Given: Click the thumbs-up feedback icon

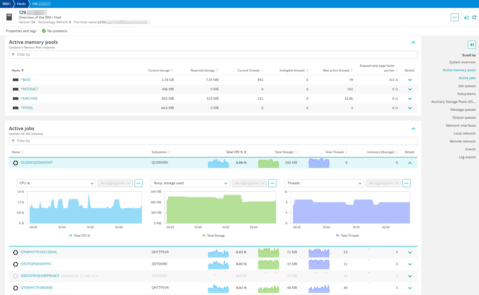Looking at the screenshot, I should [x=467, y=17].
